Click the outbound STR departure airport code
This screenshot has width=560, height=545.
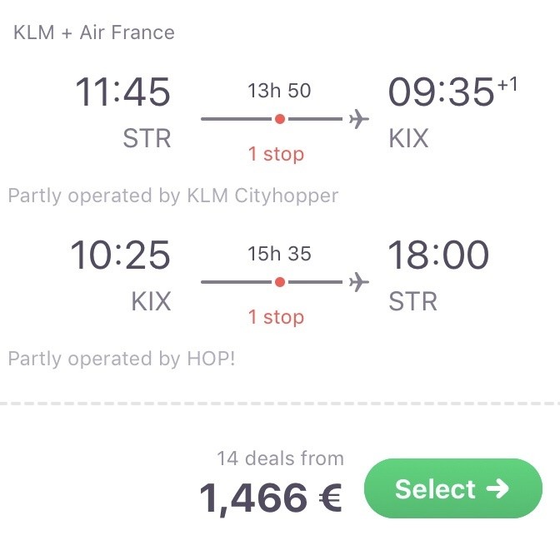(x=147, y=138)
